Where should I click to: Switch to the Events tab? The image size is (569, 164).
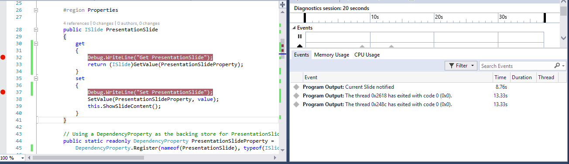[302, 55]
